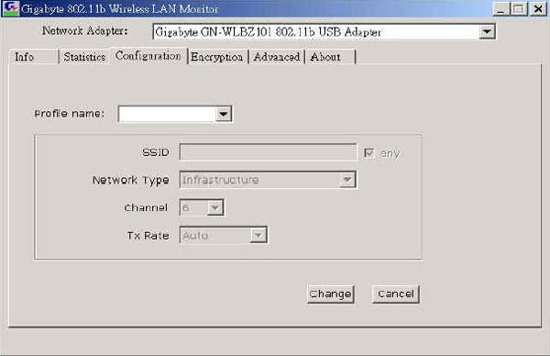
Task: Click the Cancel button
Action: point(396,294)
